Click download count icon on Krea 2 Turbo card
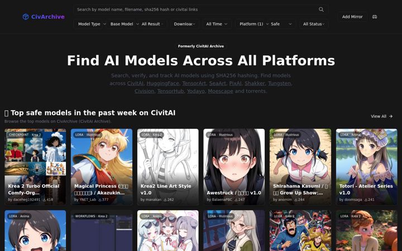Screen dimensions: 402x251 click(44, 200)
